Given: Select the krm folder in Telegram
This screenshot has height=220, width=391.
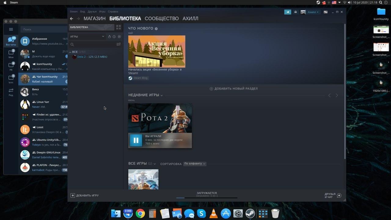Looking at the screenshot, I should [x=11, y=79].
